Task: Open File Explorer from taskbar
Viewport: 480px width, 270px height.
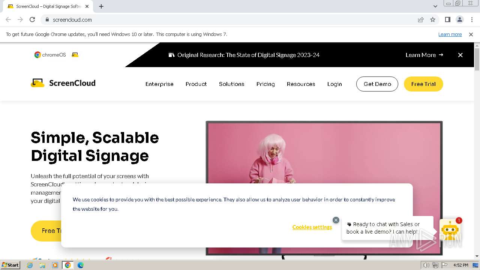Action: coord(42,265)
